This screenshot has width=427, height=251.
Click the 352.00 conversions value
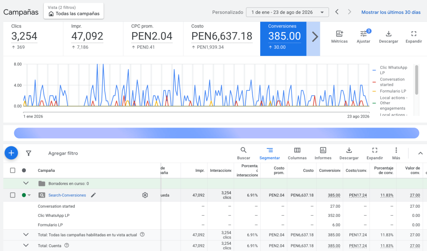[x=334, y=215]
